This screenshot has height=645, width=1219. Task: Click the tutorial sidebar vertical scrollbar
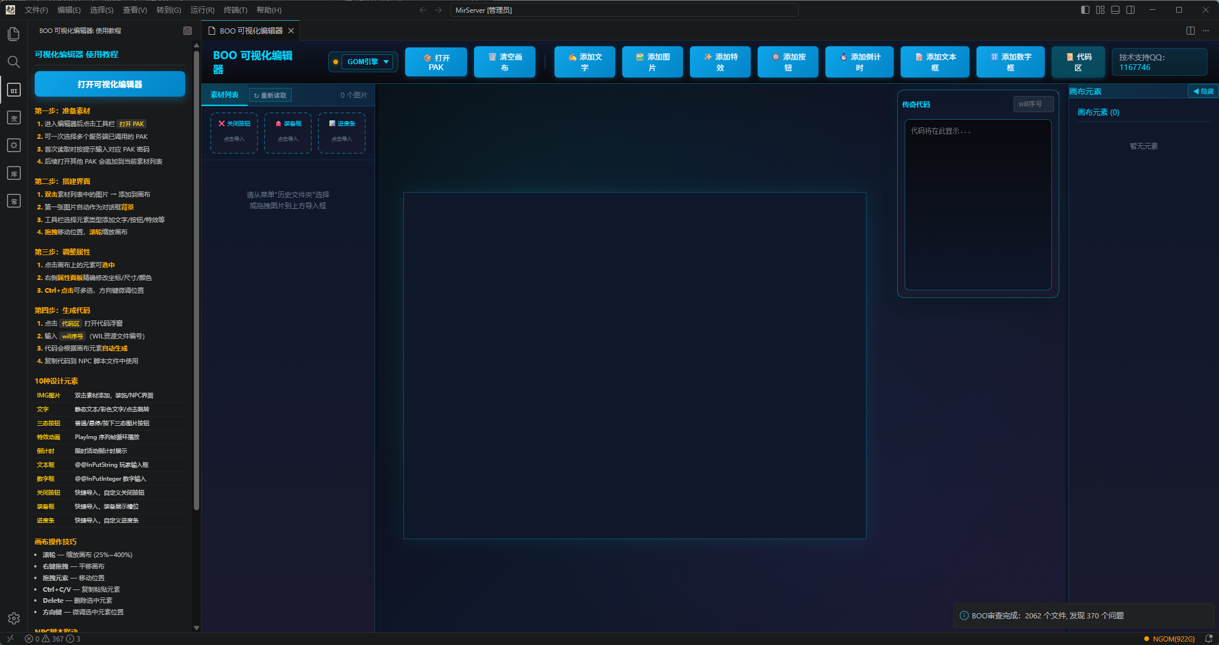click(x=196, y=281)
